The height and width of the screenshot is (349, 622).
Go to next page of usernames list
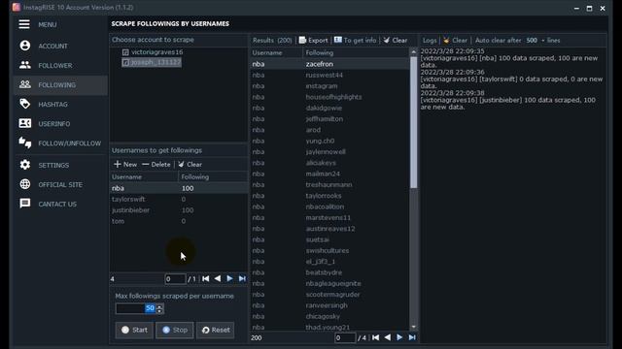pyautogui.click(x=229, y=278)
